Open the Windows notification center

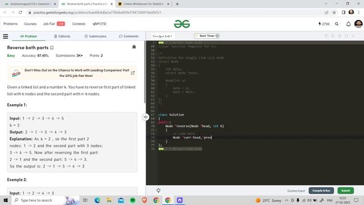point(357,200)
